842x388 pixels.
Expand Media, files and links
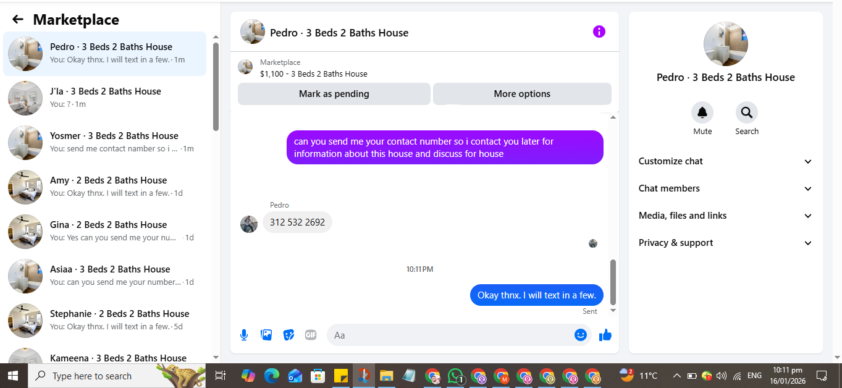726,216
